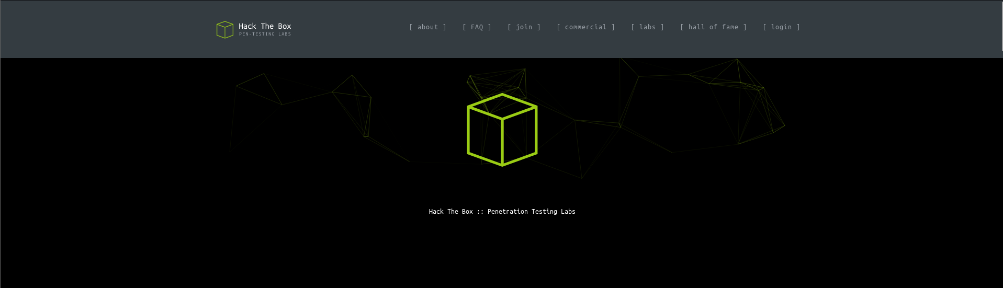This screenshot has height=288, width=1003.
Task: Click the page scrollbar thumb at right edge
Action: coord(1001,26)
